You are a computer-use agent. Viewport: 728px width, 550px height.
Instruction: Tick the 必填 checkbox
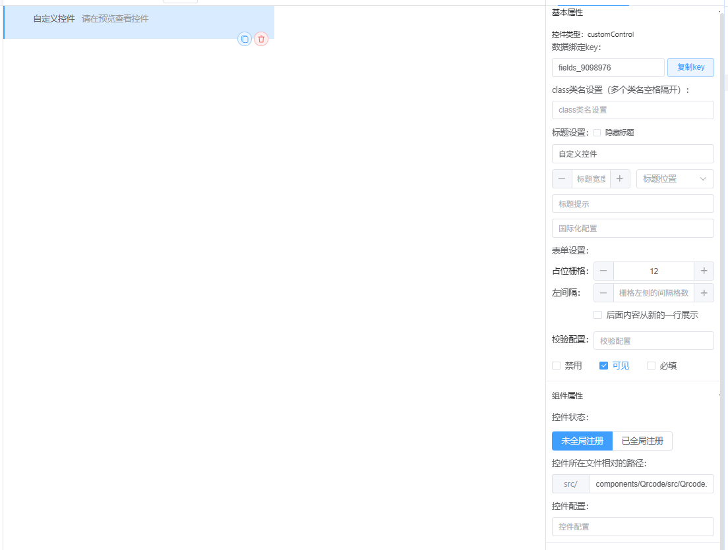click(652, 366)
